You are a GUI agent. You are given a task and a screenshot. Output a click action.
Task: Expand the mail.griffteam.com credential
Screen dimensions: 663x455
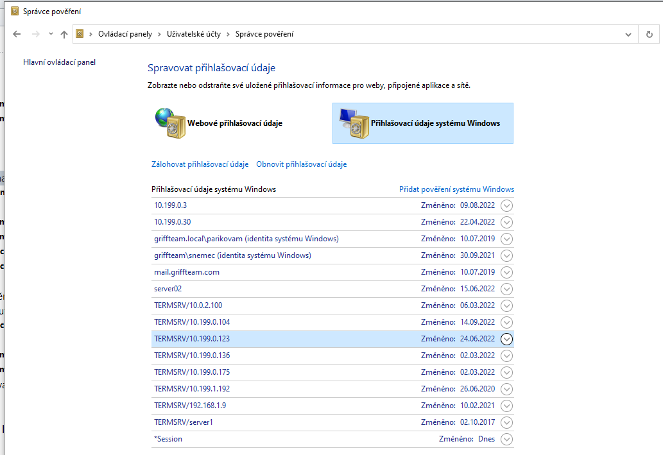click(x=506, y=272)
